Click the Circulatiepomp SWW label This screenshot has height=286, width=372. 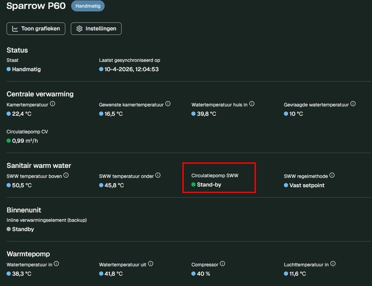[215, 176]
